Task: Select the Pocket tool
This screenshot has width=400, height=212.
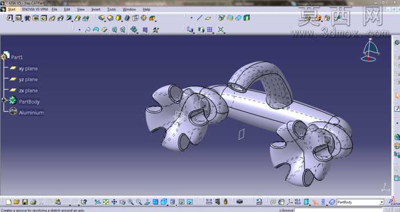Action: tap(18, 18)
